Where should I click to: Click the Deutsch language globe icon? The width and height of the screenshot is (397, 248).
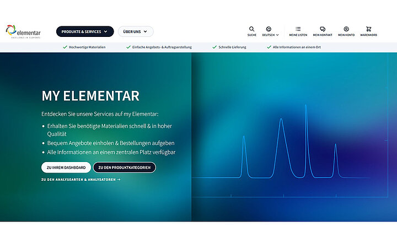click(x=269, y=29)
